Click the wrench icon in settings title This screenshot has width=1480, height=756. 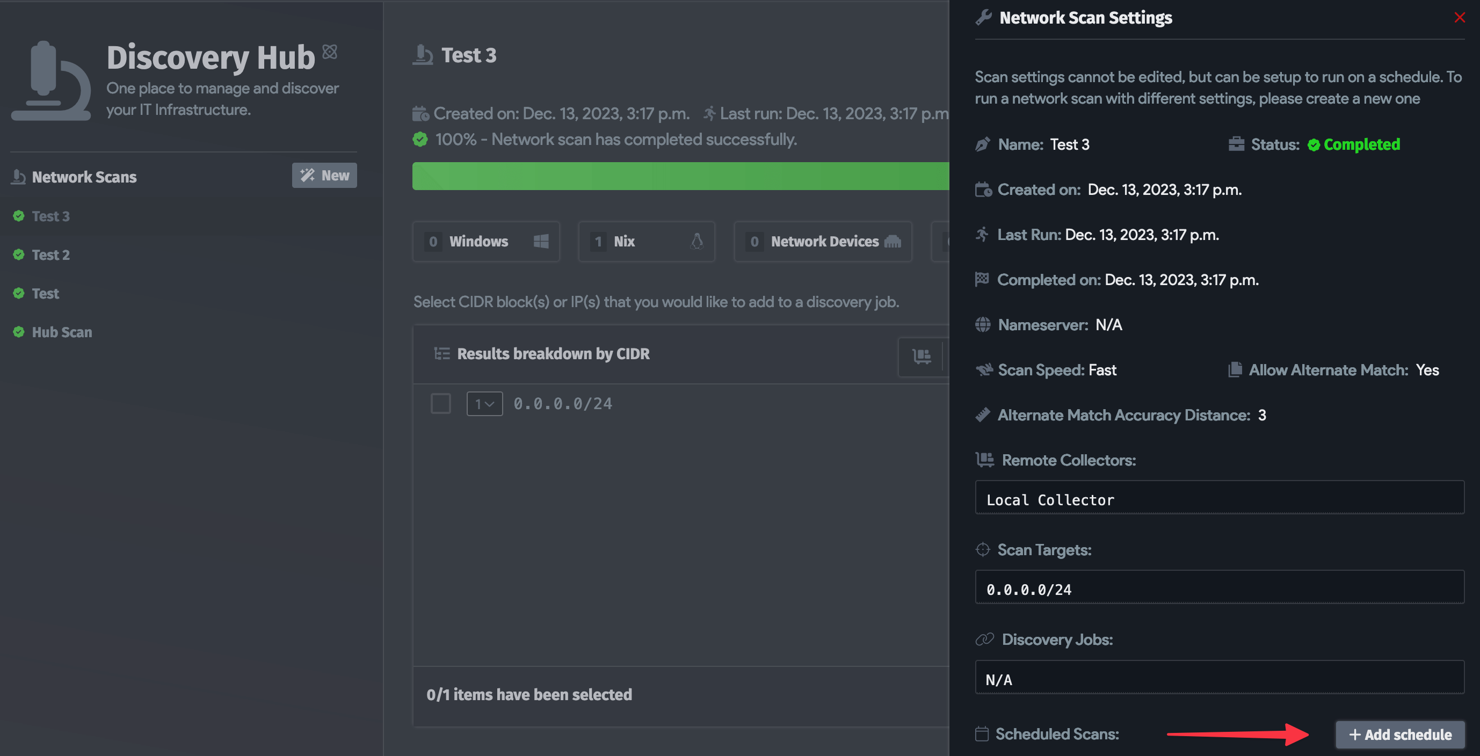click(x=984, y=18)
